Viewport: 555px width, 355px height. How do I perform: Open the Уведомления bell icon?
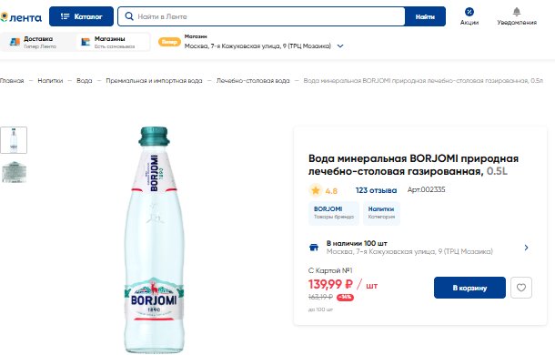[517, 12]
